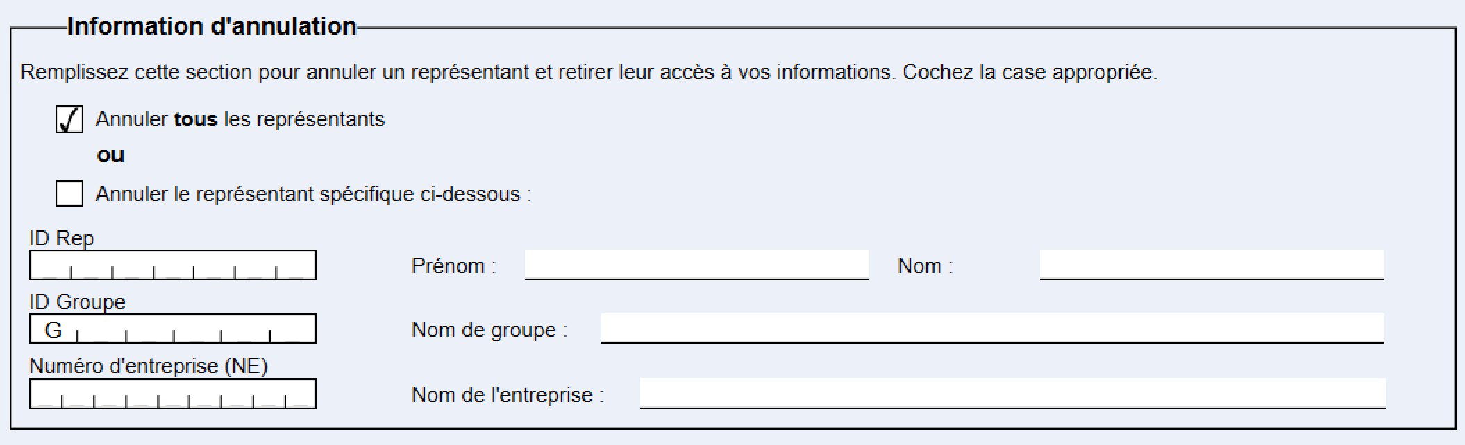This screenshot has height=445, width=1465.
Task: Click into the ID Rep segmented field
Action: [x=173, y=265]
